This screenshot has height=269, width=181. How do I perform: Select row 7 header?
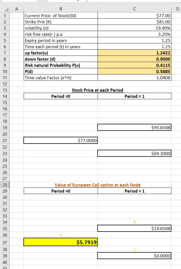pyautogui.click(x=5, y=53)
